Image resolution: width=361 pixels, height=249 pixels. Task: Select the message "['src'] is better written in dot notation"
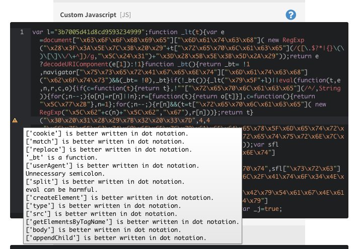pyautogui.click(x=101, y=214)
